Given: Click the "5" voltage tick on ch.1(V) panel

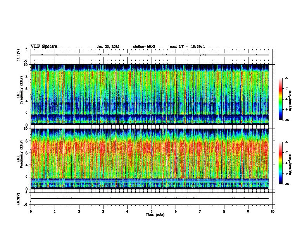Looking at the screenshot, I should coord(27,49).
